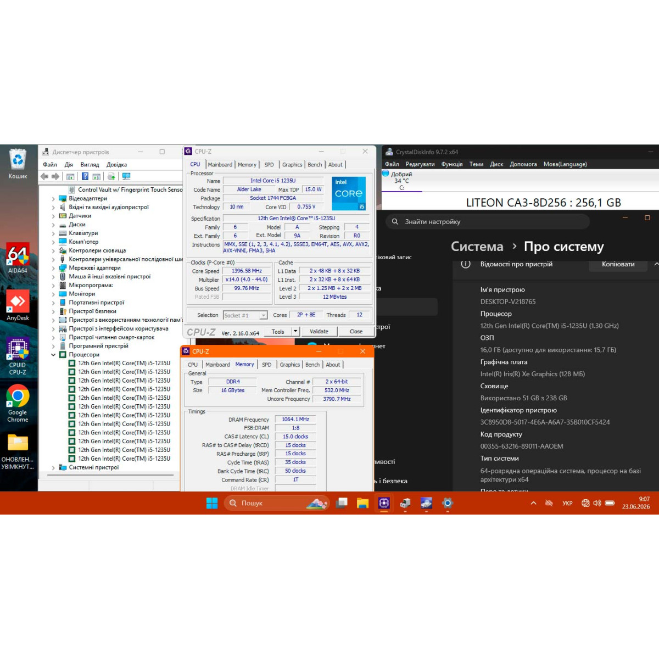Screen dimensions: 659x659
Task: Click the language indicator УКР
Action: click(567, 503)
